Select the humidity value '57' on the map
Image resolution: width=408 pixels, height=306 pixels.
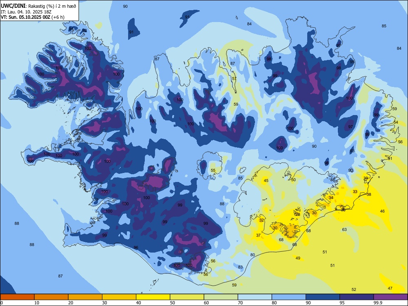point(234,79)
